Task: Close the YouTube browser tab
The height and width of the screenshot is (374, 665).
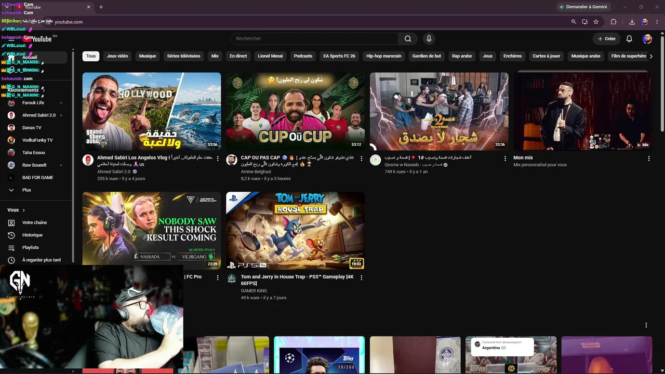Action: [88, 7]
